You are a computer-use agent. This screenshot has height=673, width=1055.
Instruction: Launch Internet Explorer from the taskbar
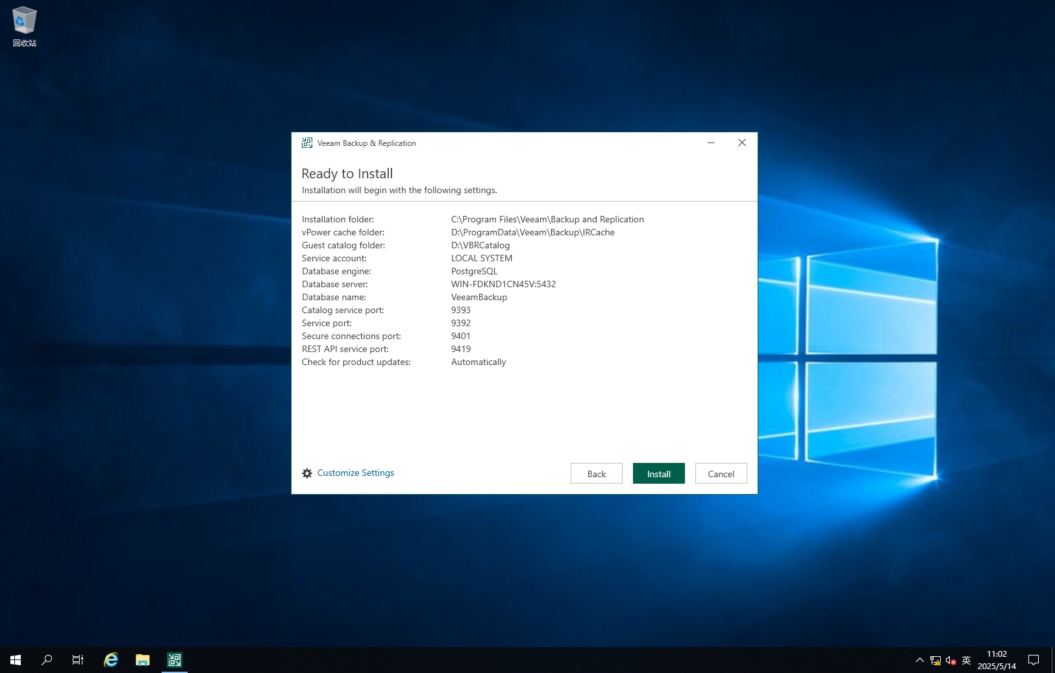(x=111, y=660)
